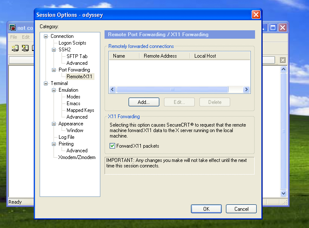
Task: Select Advanced under SSH2
Action: [77, 63]
